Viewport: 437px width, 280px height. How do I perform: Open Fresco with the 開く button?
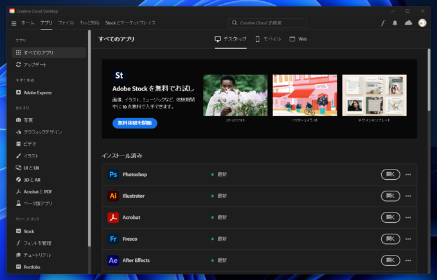[391, 239]
